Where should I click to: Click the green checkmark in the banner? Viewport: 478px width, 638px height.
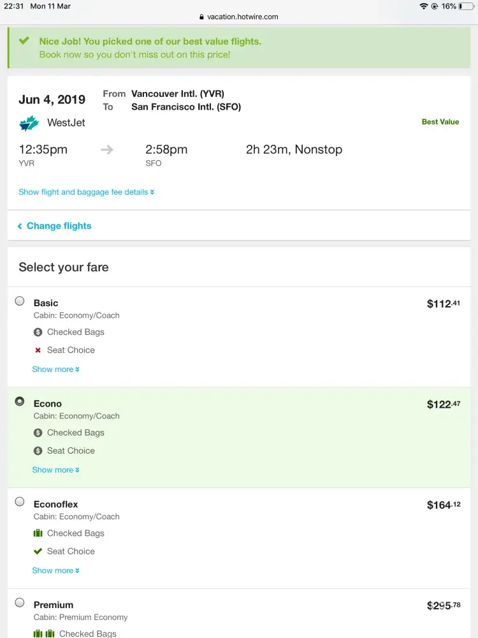24,41
